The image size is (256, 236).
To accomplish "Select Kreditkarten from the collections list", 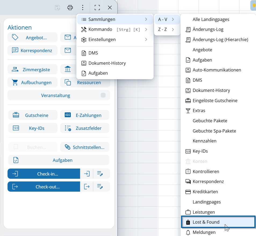I will (x=205, y=192).
